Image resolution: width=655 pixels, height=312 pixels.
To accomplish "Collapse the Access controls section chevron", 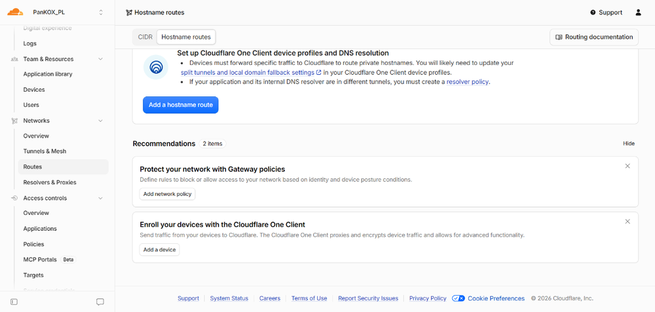I will (100, 198).
